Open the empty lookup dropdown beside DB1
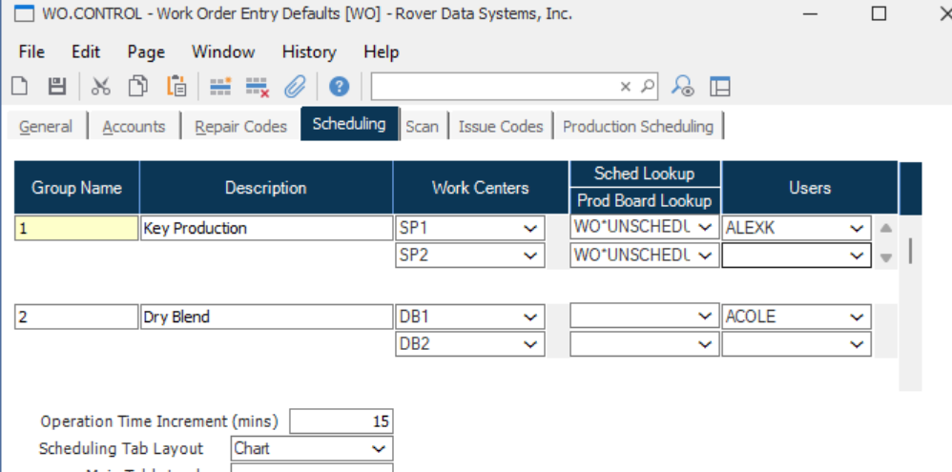The height and width of the screenshot is (472, 952). pos(705,316)
